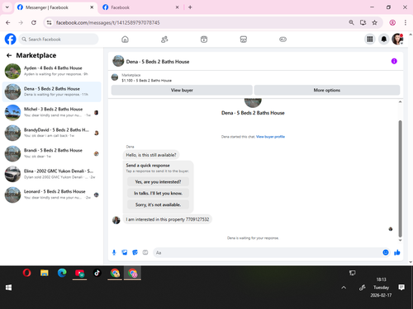Open chat Ayden - 4 Beds 4 Baths House
The width and height of the screenshot is (413, 309).
tap(52, 71)
